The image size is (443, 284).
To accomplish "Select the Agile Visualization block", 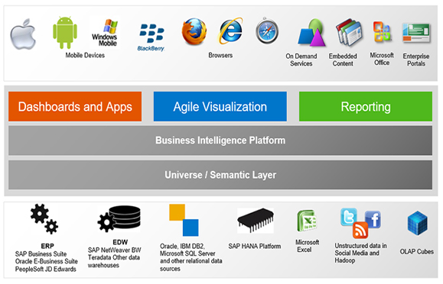I will 220,107.
